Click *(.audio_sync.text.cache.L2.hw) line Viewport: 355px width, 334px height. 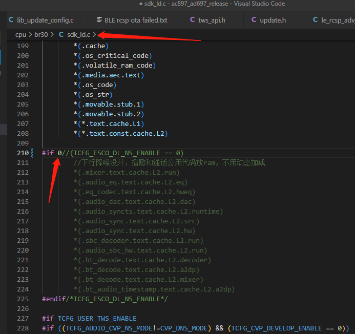click(135, 231)
